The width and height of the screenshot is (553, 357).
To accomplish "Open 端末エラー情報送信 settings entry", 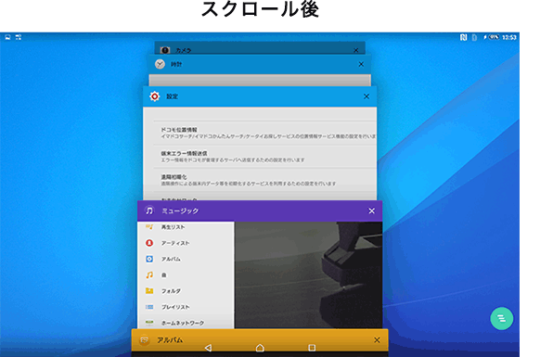I will [x=265, y=157].
